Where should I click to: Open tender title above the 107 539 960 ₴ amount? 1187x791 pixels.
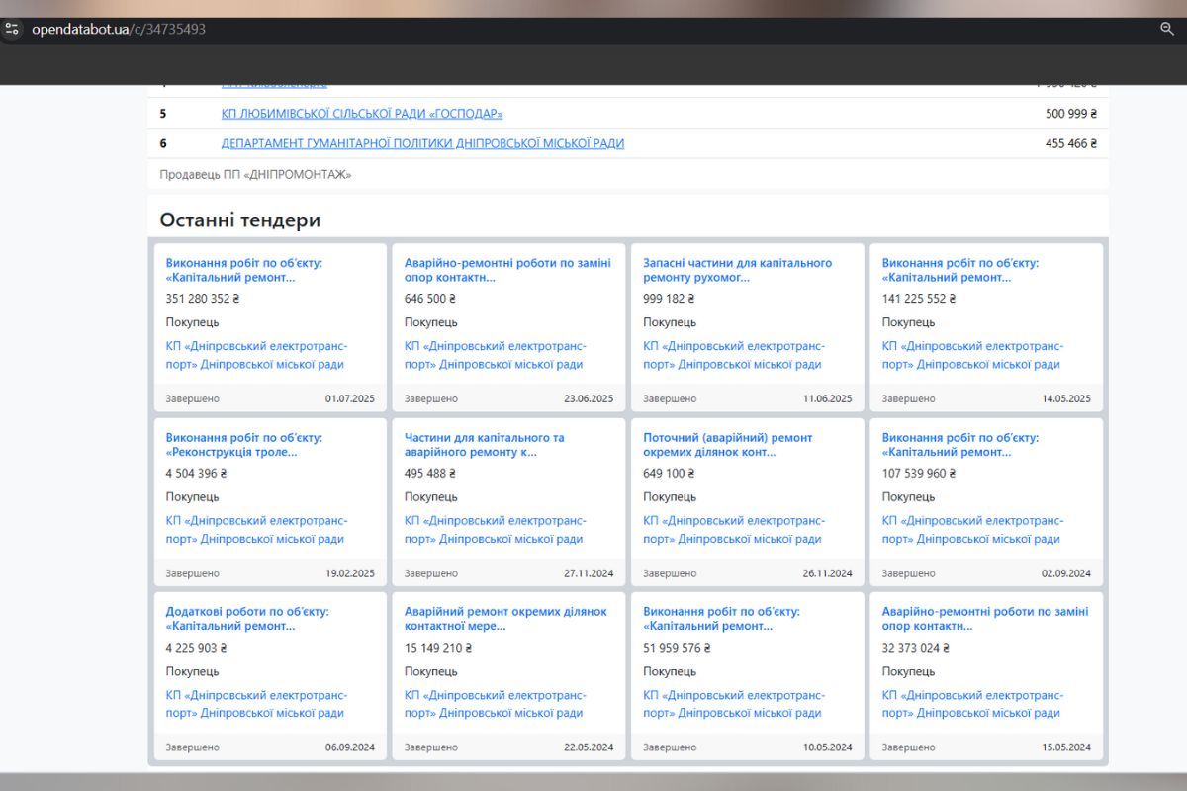coord(960,445)
